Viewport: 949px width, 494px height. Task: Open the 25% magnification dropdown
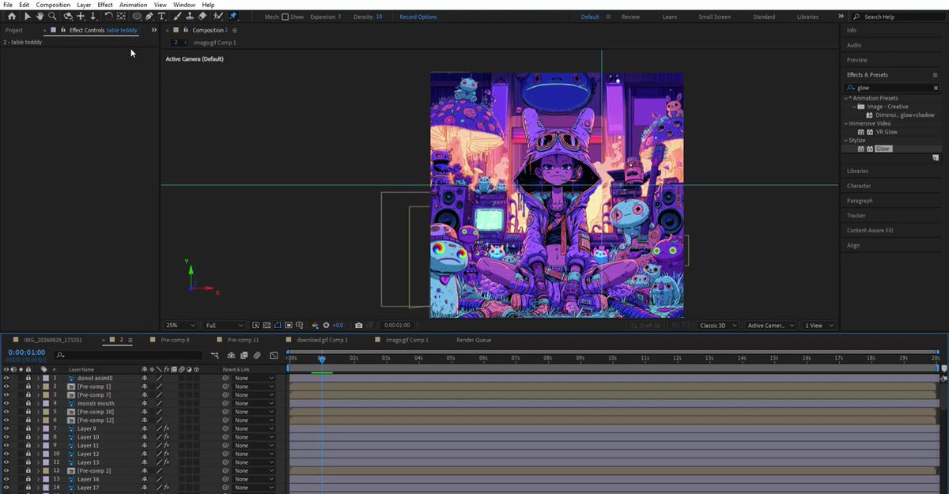click(x=180, y=325)
